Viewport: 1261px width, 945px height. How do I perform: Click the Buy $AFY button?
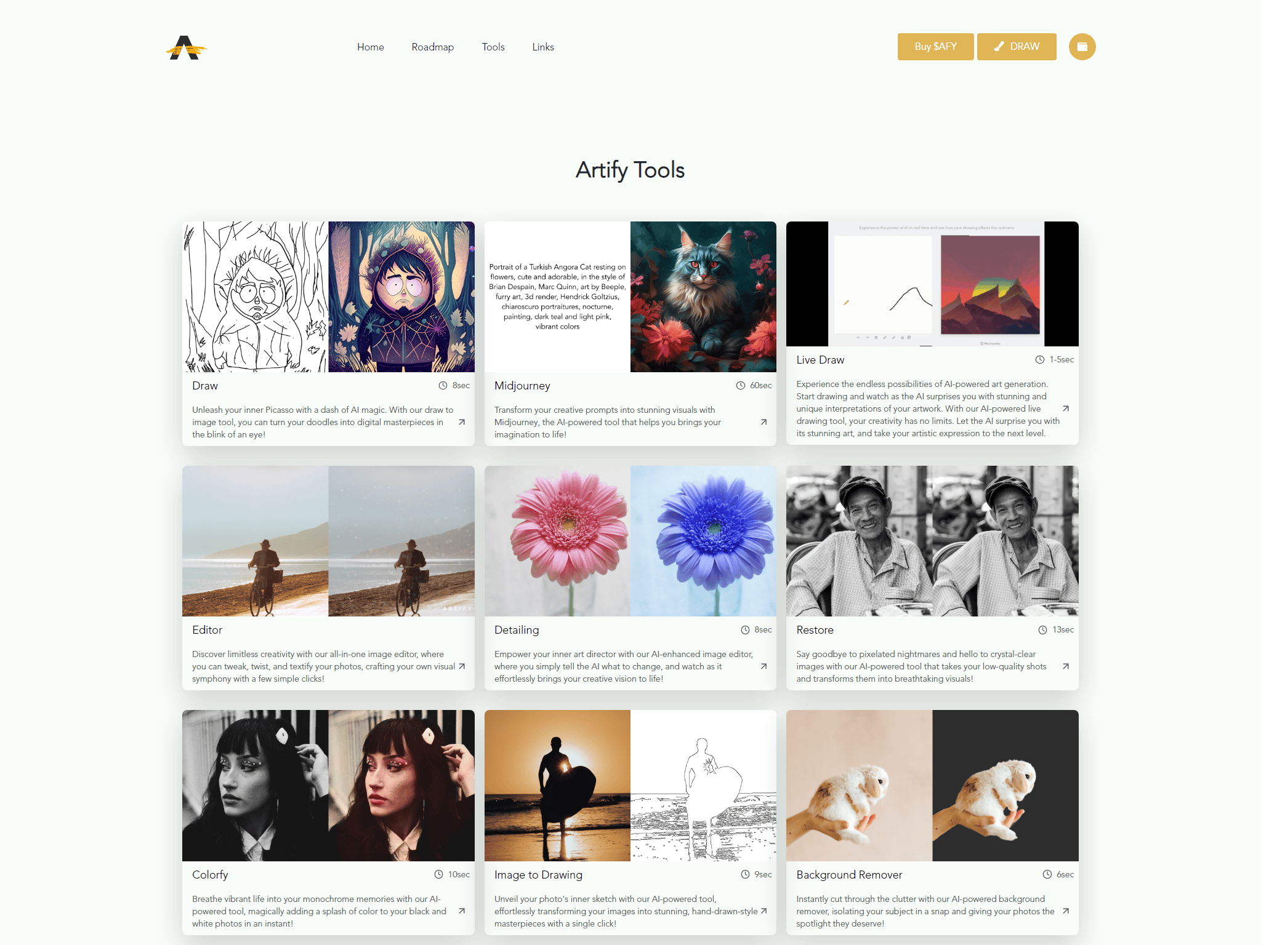(935, 47)
